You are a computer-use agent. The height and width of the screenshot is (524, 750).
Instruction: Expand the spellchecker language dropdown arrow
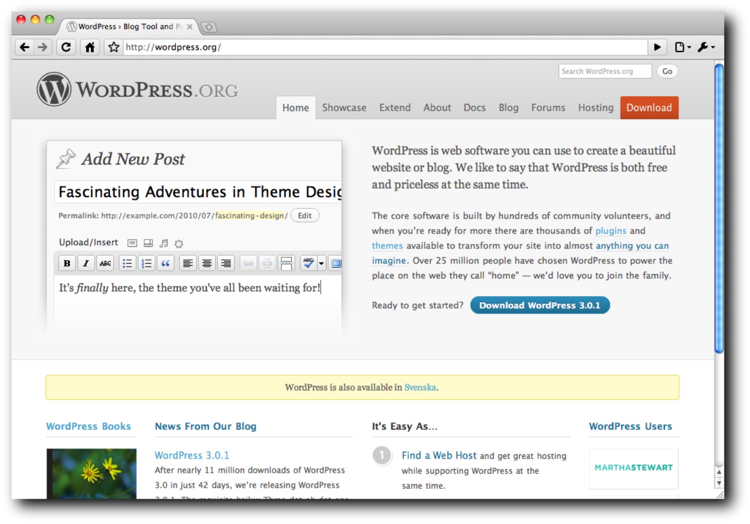[x=321, y=263]
